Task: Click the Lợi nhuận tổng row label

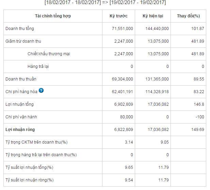Action: [19, 104]
